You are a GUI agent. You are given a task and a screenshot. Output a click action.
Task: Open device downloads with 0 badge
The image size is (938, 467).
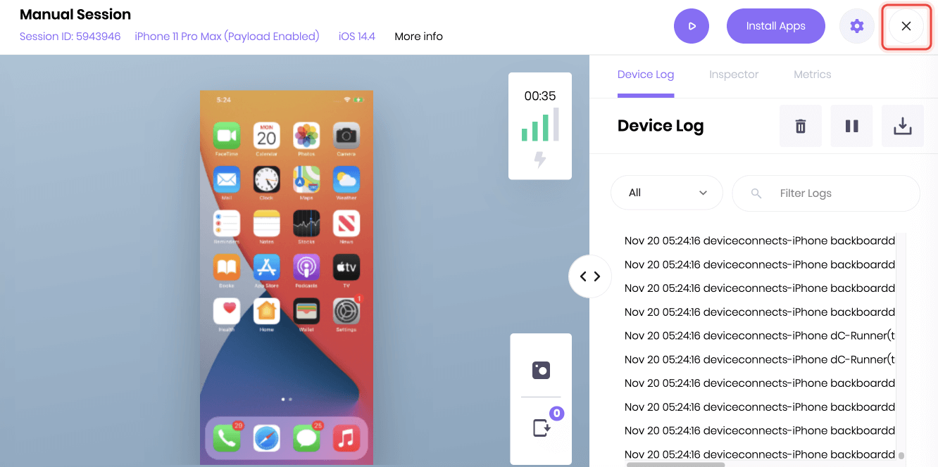541,427
